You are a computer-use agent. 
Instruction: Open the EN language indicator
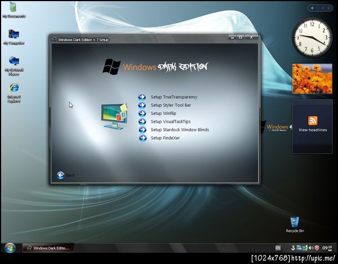(278, 248)
